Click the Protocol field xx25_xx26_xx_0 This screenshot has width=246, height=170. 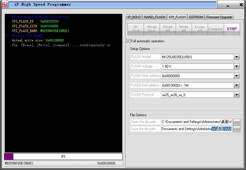pyautogui.click(x=197, y=95)
